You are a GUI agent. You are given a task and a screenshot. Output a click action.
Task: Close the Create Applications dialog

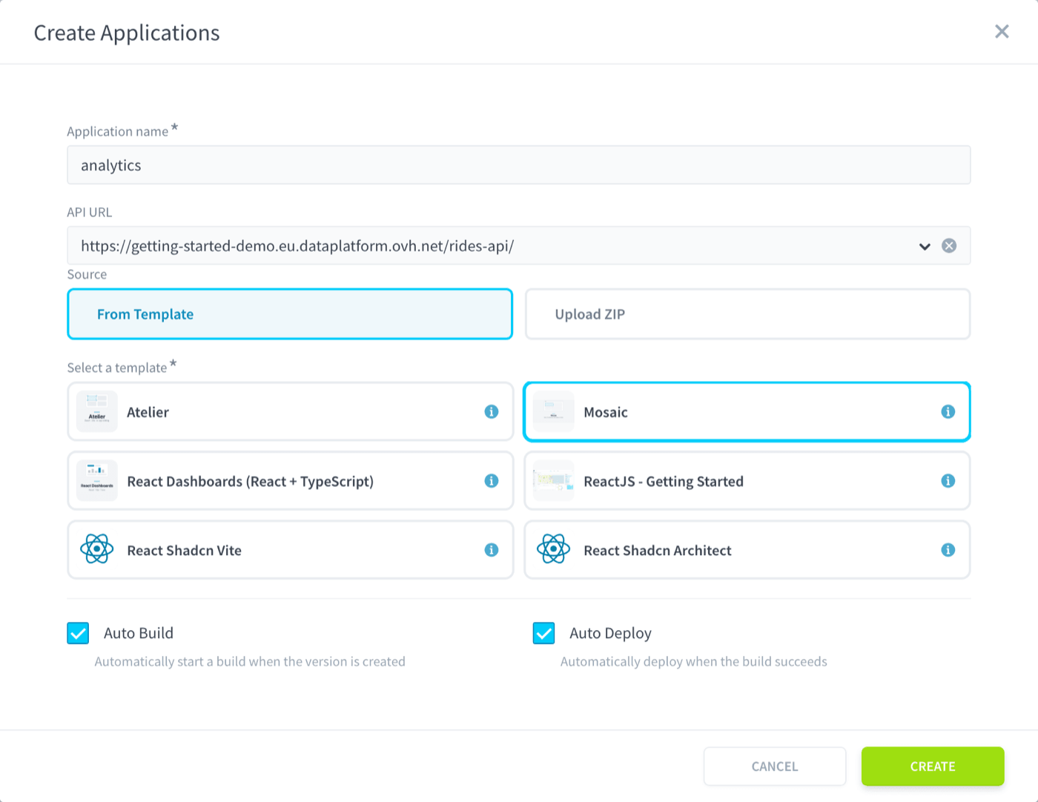(x=1002, y=31)
